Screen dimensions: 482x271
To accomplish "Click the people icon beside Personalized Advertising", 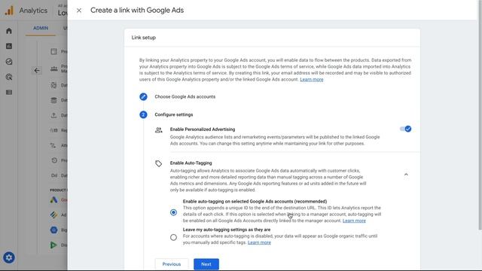I will click(x=159, y=130).
